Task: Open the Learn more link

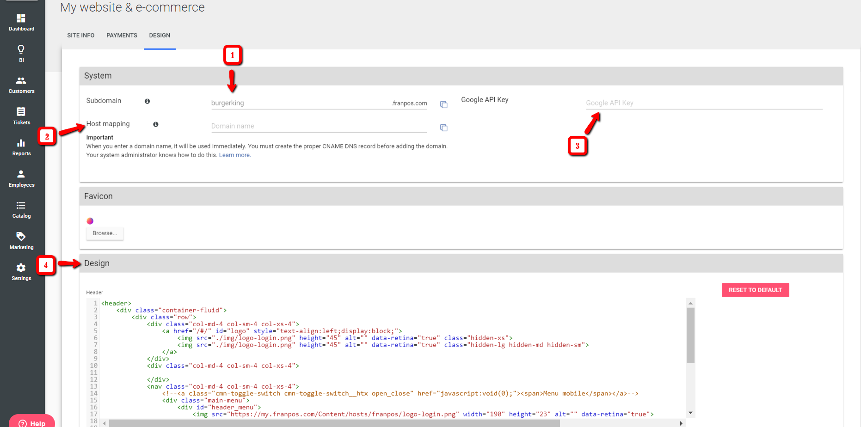Action: pyautogui.click(x=234, y=155)
